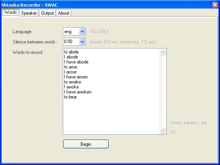The width and height of the screenshot is (220, 165).
Task: Expand the Silence between words dropdown arrow
Action: pos(82,42)
